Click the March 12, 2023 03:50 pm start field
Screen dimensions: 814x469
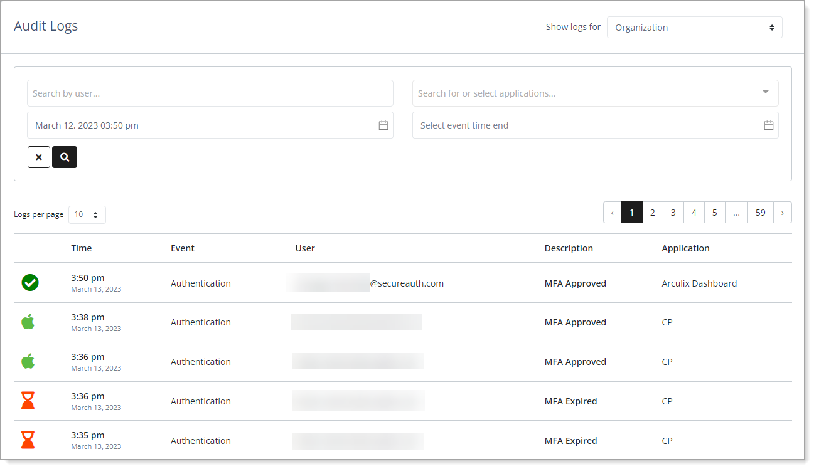210,125
